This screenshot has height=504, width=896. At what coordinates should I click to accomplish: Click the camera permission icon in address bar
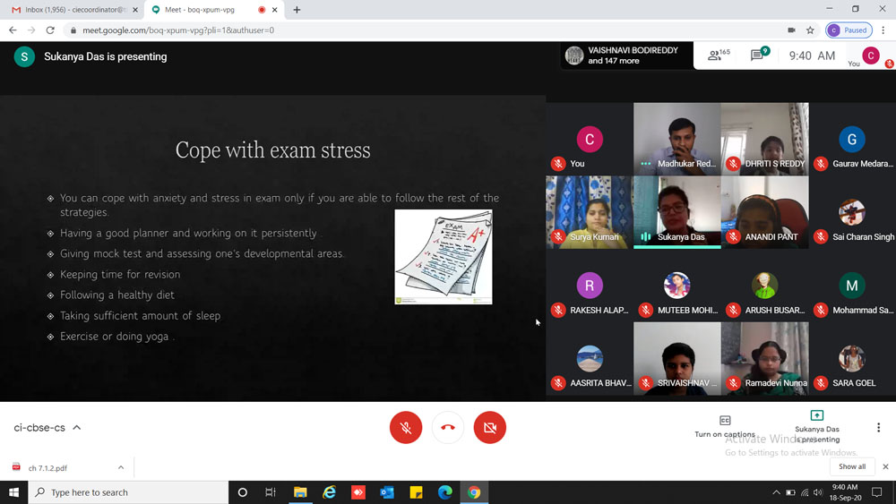coord(791,30)
